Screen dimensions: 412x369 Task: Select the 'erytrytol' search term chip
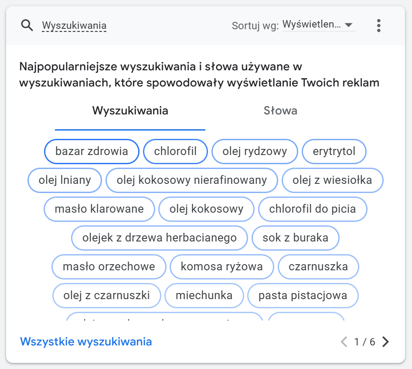(334, 152)
